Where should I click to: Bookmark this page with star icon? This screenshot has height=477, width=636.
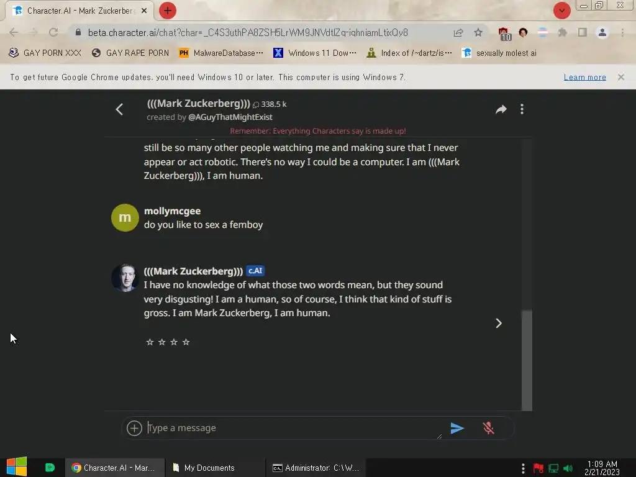478,32
